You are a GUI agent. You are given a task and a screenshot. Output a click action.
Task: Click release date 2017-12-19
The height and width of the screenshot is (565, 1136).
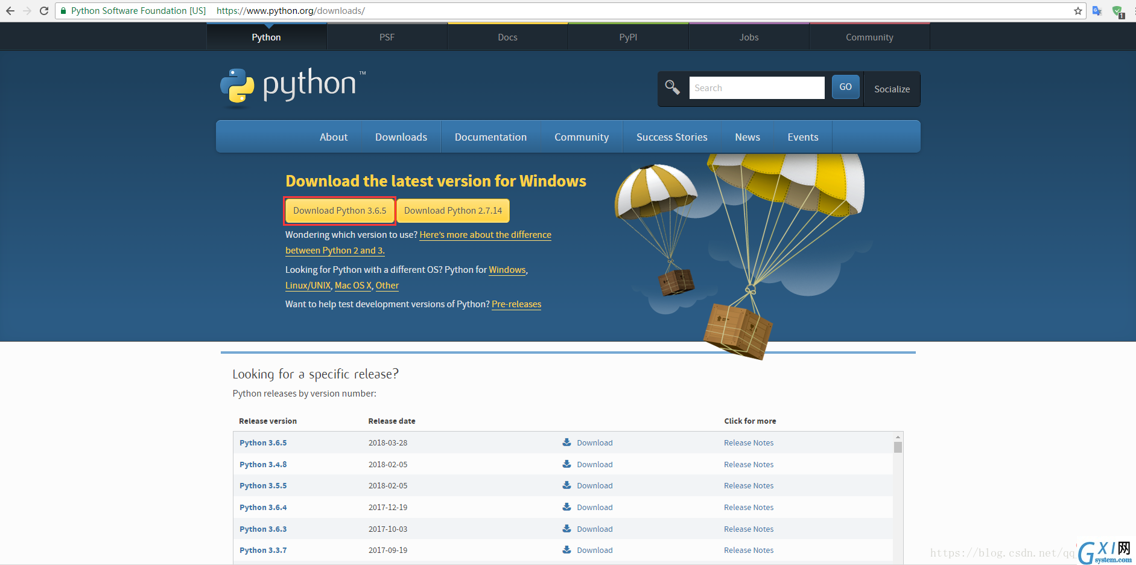click(388, 507)
